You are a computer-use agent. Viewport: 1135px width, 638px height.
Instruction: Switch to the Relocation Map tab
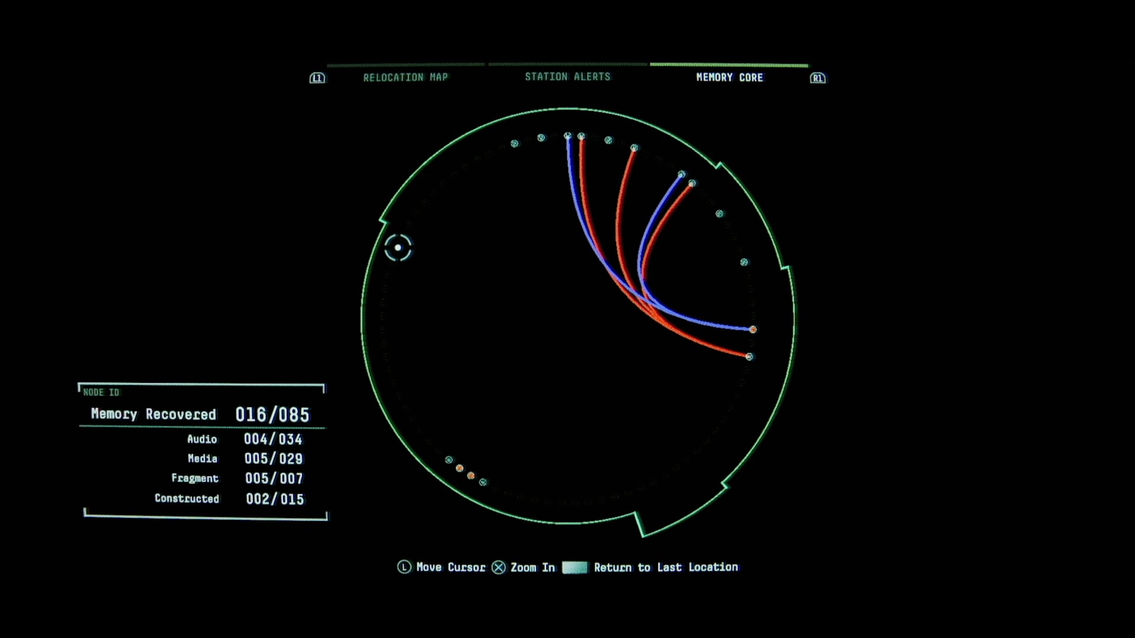(x=406, y=77)
